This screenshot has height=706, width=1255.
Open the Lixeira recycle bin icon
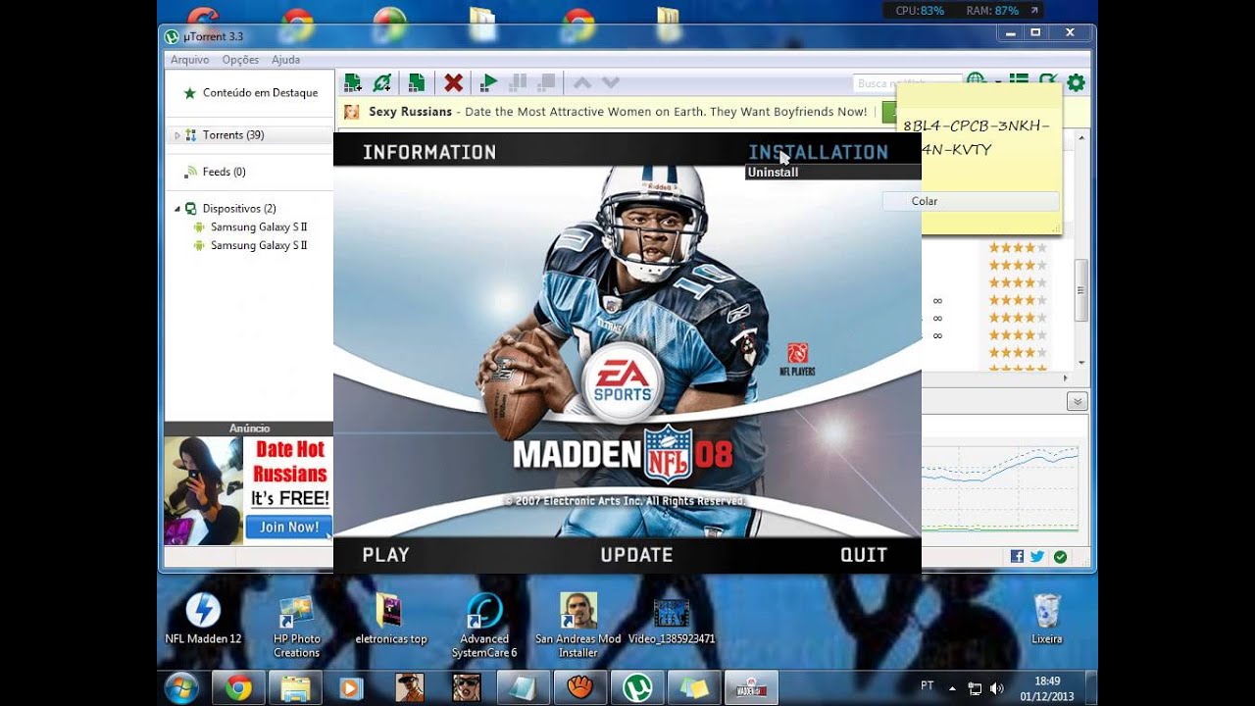point(1047,619)
